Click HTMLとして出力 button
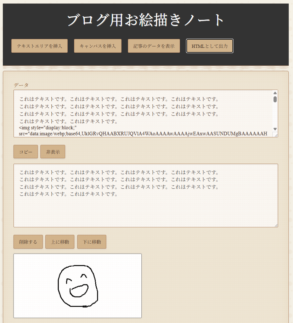The width and height of the screenshot is (293, 323). click(209, 46)
